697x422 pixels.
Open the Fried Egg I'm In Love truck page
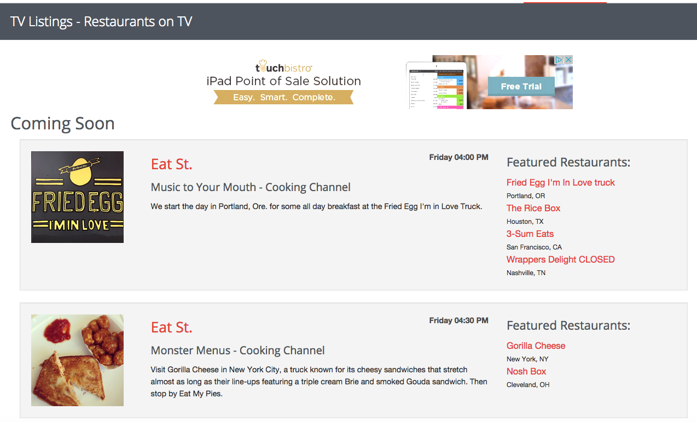560,182
